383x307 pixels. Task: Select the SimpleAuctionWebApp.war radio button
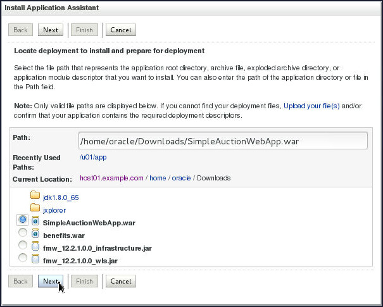pyautogui.click(x=23, y=220)
